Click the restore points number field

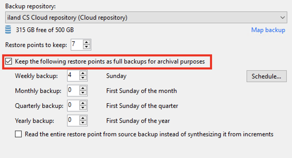pyautogui.click(x=76, y=44)
